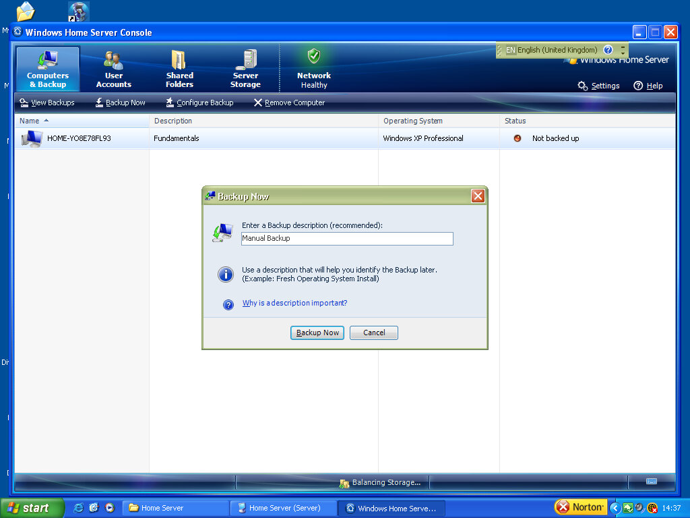Open Settings with the gear icon

coord(598,86)
